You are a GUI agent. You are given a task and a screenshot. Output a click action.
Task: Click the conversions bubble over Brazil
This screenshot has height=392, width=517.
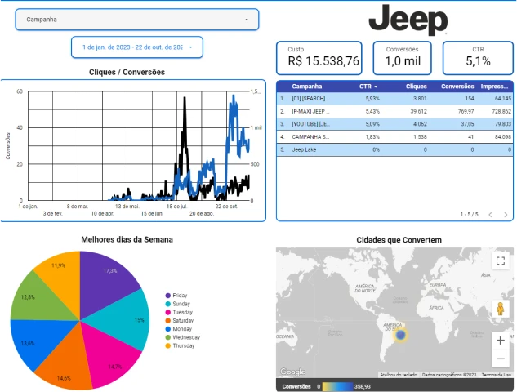[x=400, y=335]
